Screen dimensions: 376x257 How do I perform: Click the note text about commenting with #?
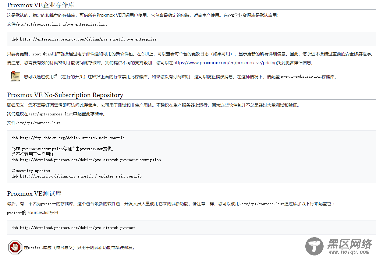click(181, 76)
